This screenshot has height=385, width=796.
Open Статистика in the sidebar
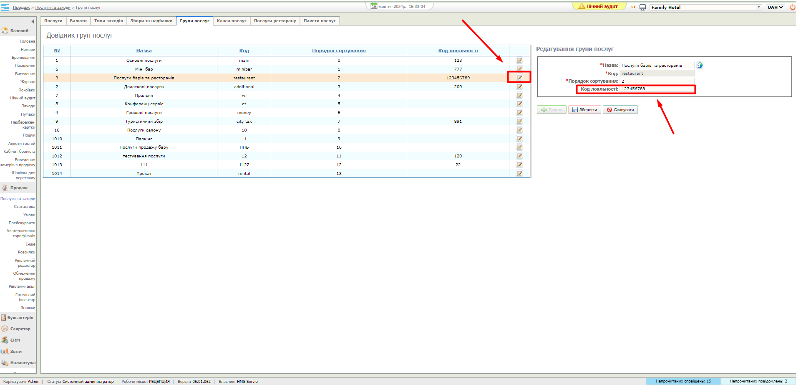click(24, 207)
